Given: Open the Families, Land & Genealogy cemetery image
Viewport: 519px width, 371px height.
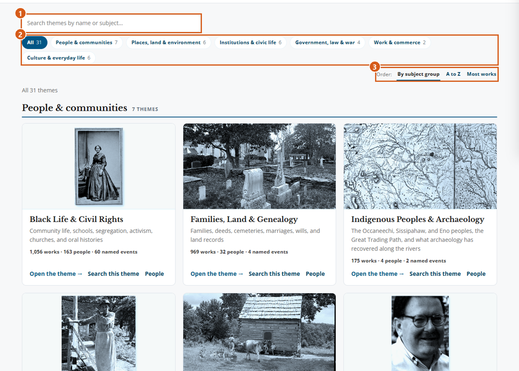Looking at the screenshot, I should (x=259, y=166).
